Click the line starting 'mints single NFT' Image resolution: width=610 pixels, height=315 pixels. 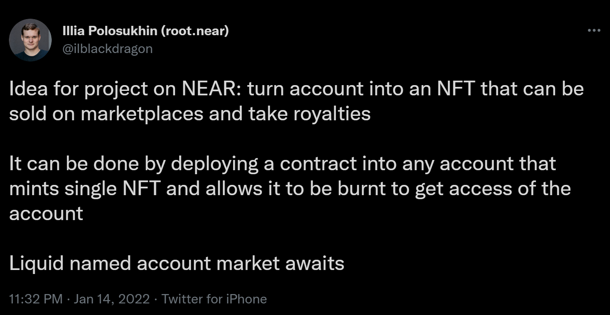click(x=290, y=189)
